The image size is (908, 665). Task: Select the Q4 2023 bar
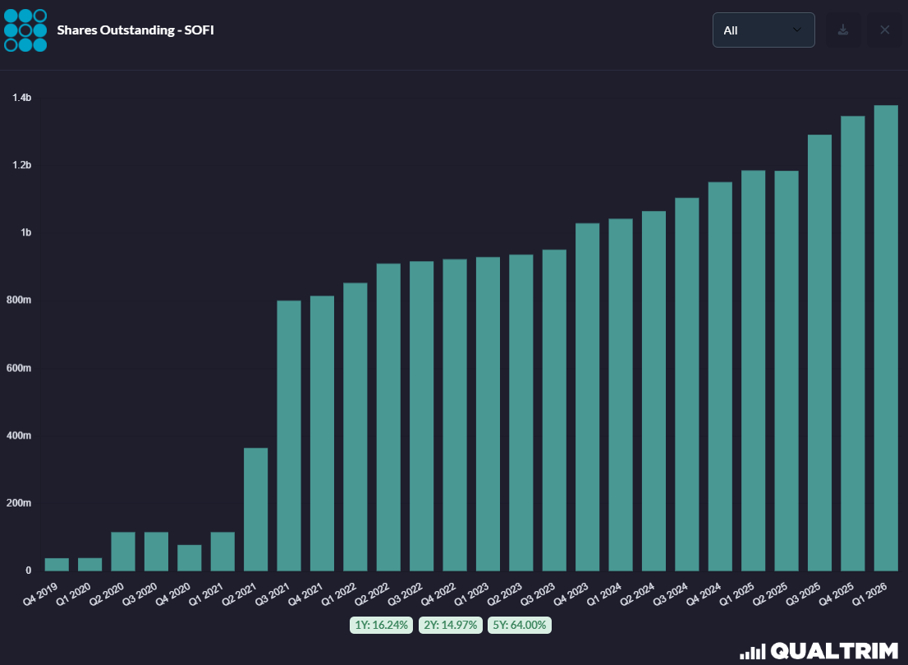click(587, 397)
